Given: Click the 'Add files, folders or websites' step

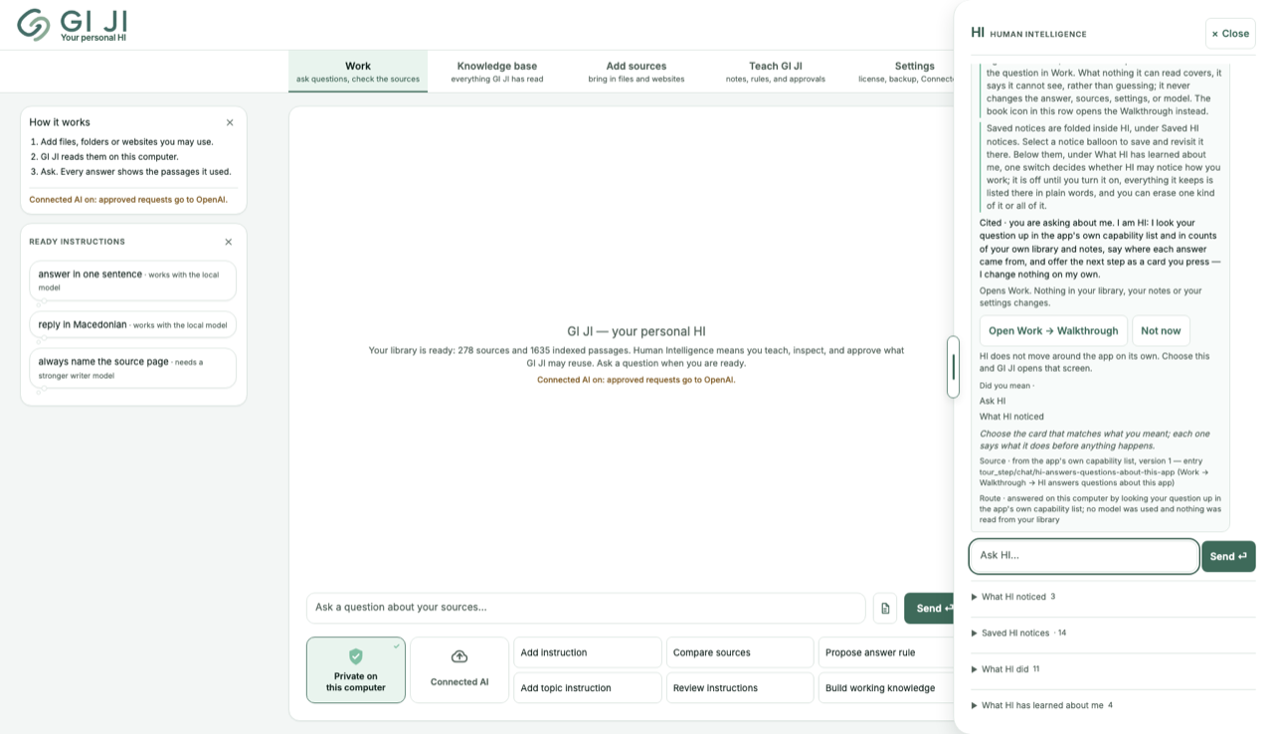Looking at the screenshot, I should (x=122, y=142).
